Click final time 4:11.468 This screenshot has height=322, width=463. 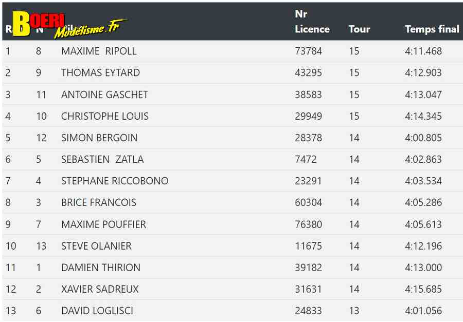pyautogui.click(x=423, y=51)
